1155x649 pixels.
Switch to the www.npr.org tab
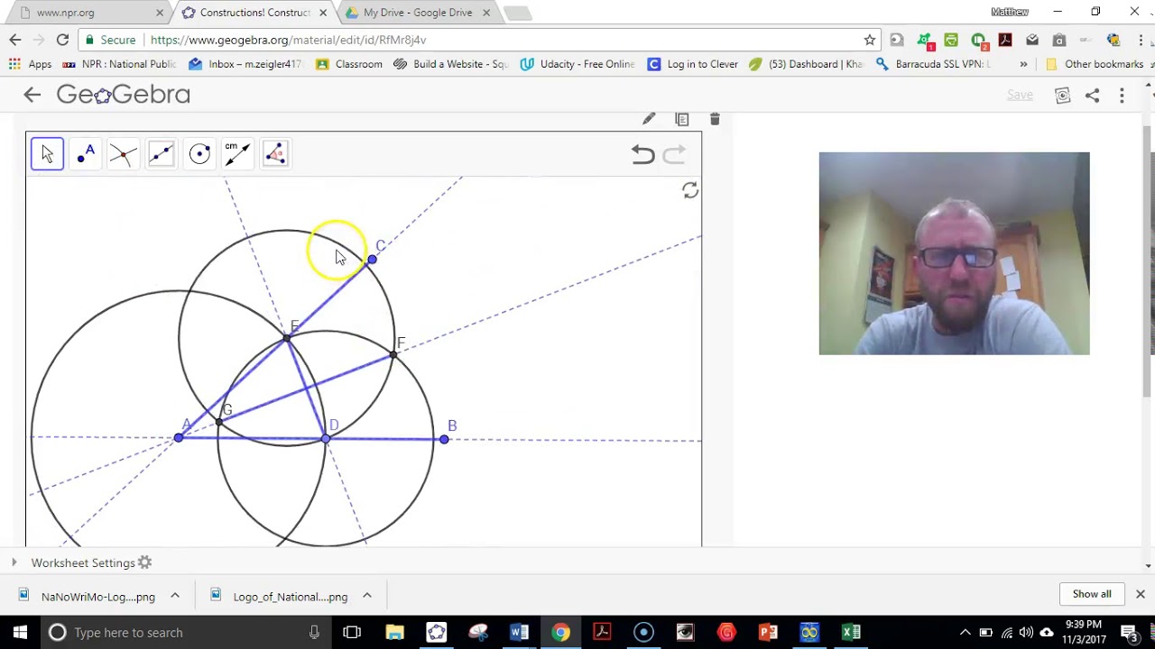click(84, 13)
